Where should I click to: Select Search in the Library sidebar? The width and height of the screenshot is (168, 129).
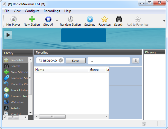[15, 66]
